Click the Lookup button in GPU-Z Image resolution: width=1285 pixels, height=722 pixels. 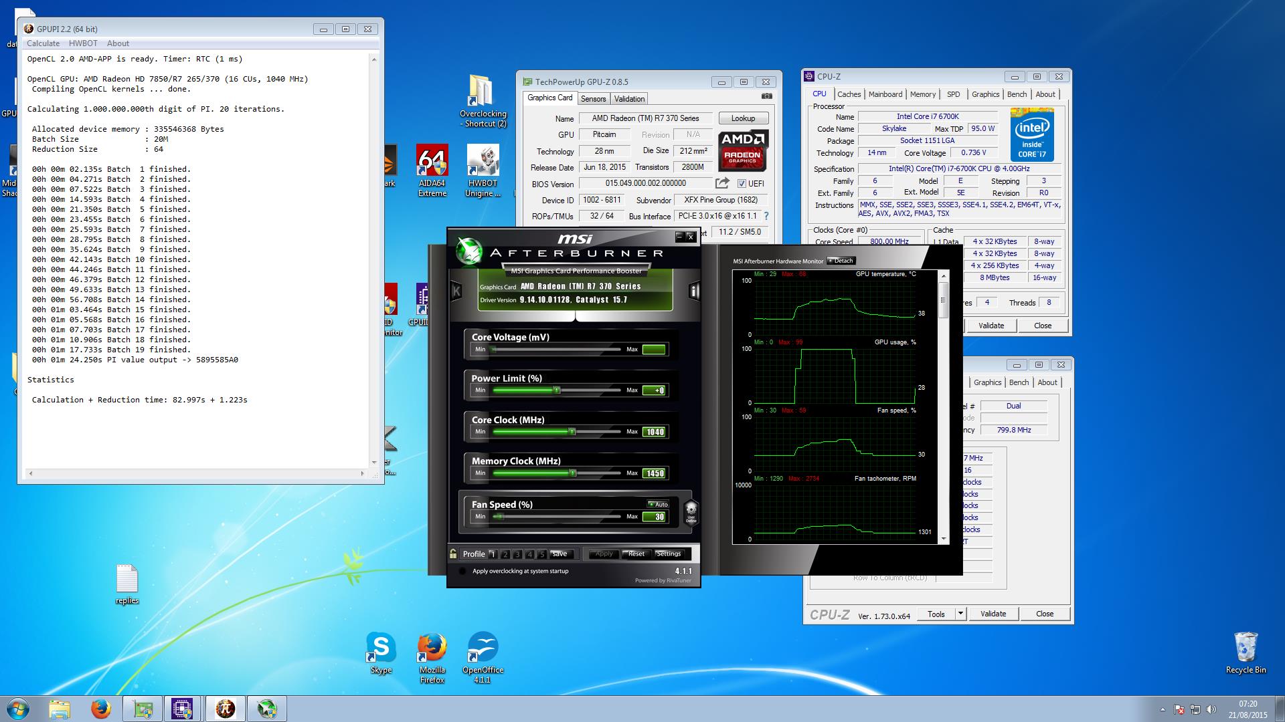(x=743, y=118)
